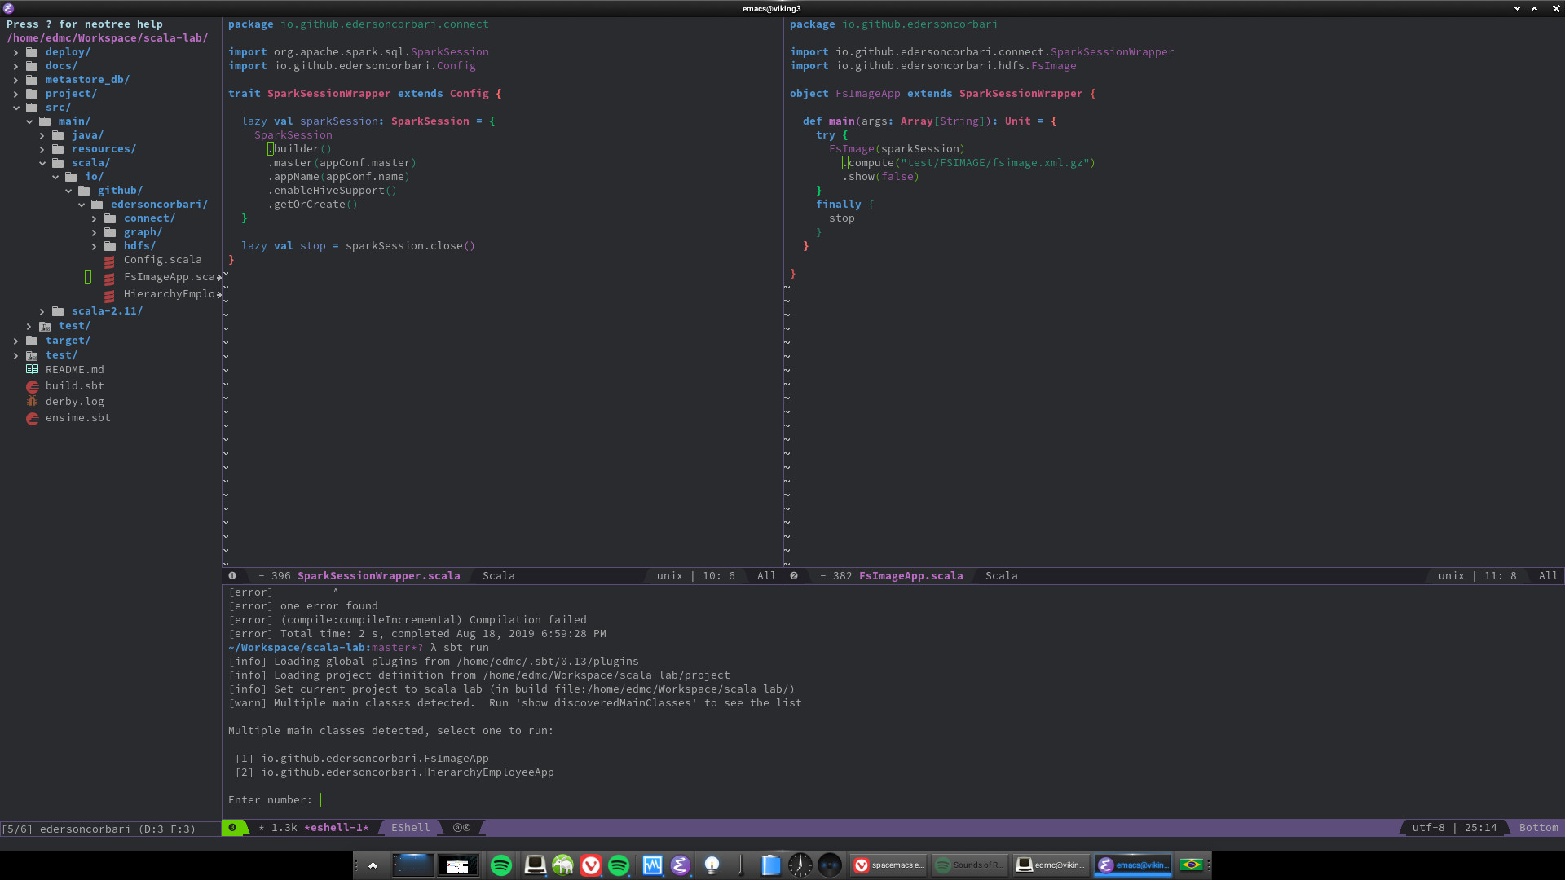Click the derby.log bug icon
This screenshot has width=1565, height=880.
point(33,402)
